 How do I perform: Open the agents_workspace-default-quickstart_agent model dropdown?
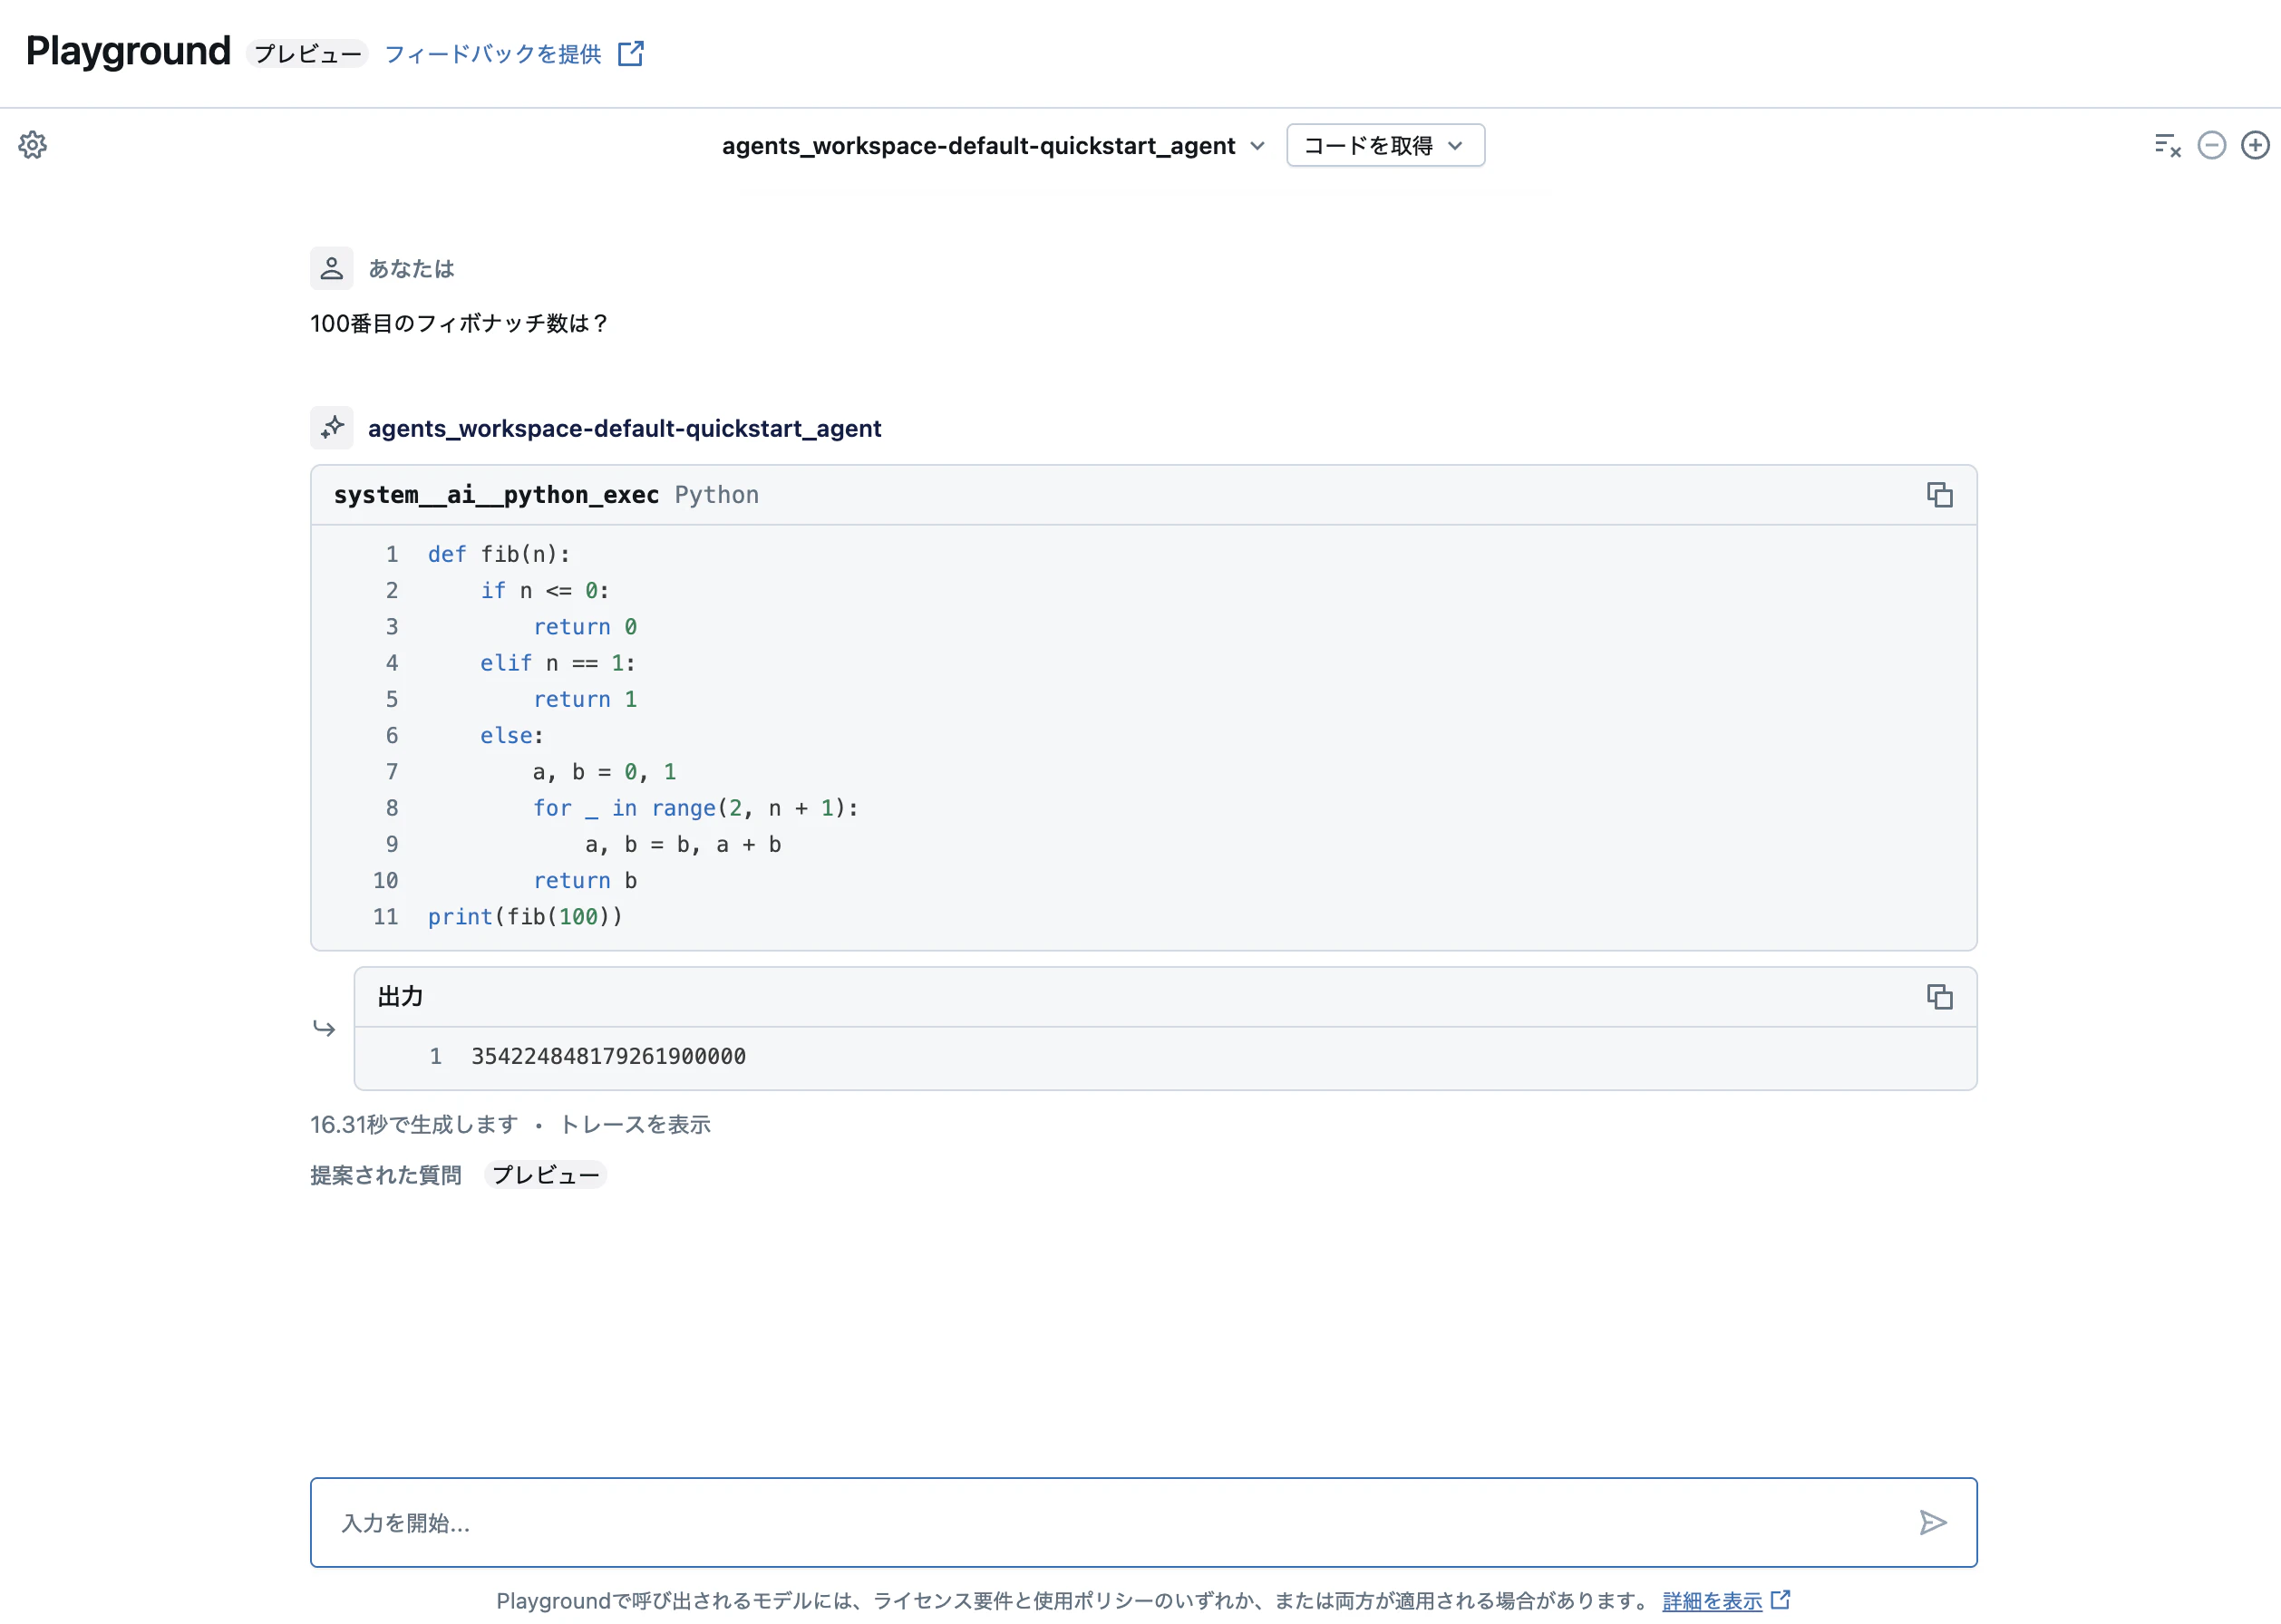click(994, 146)
